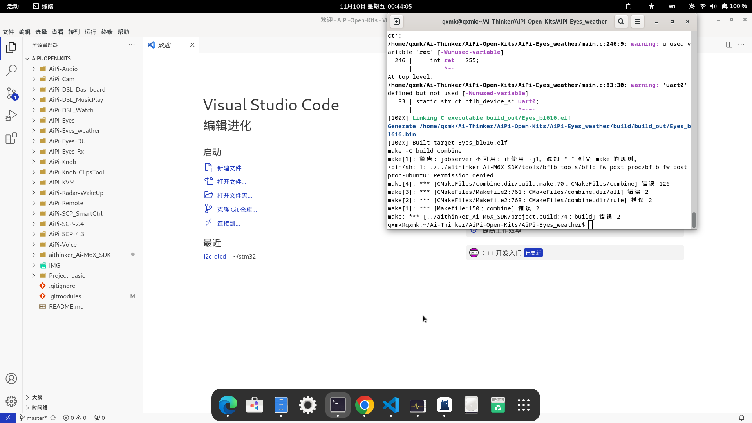Close the 欢迎 welcome tab
The image size is (752, 423).
[192, 45]
